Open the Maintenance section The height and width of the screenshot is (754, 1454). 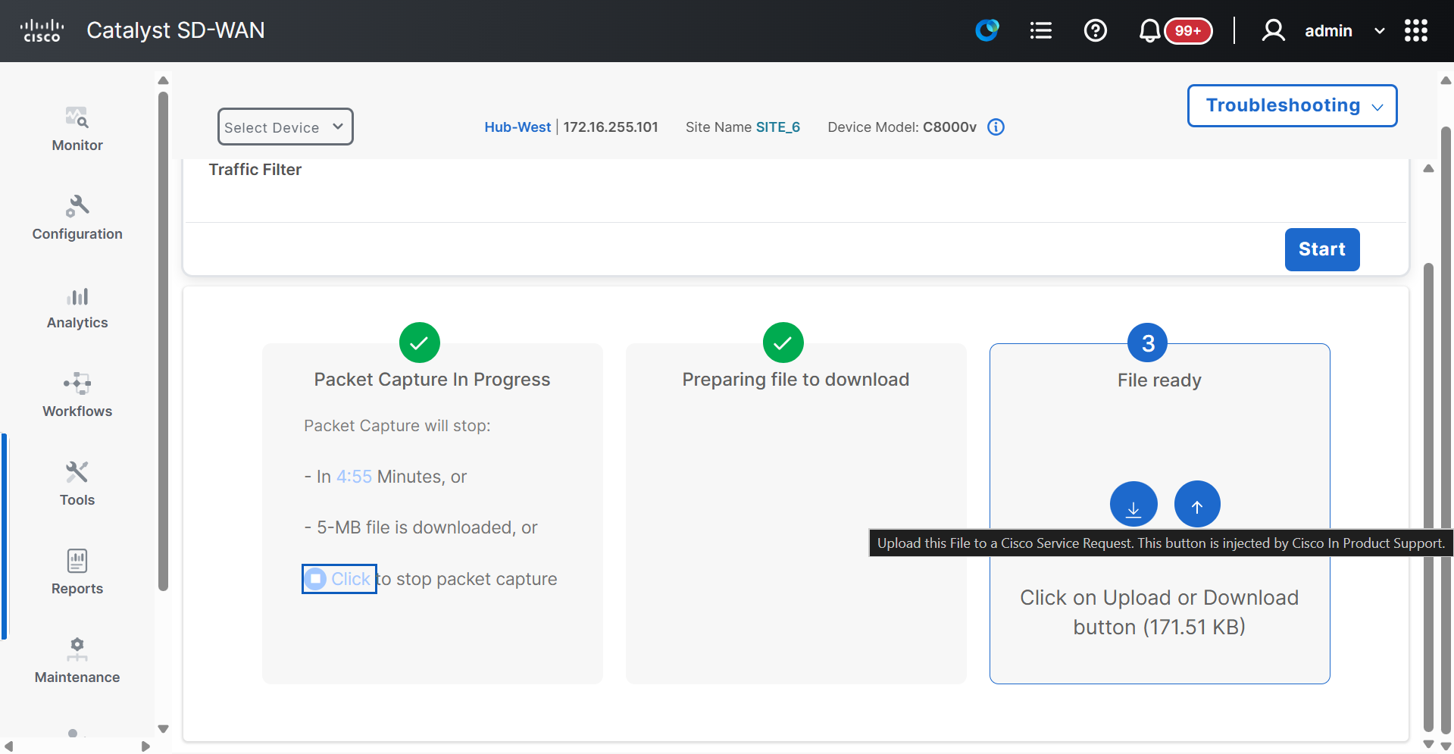click(77, 661)
